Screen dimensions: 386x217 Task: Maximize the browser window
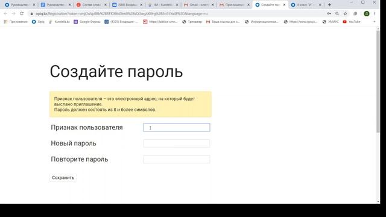tap(363, 2)
